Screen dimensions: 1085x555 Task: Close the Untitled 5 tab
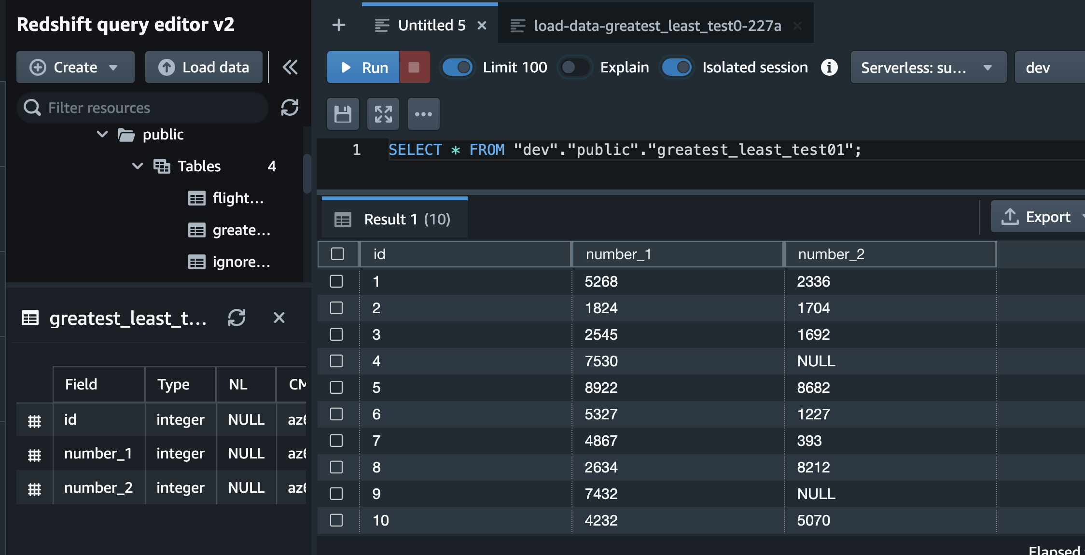(x=482, y=25)
